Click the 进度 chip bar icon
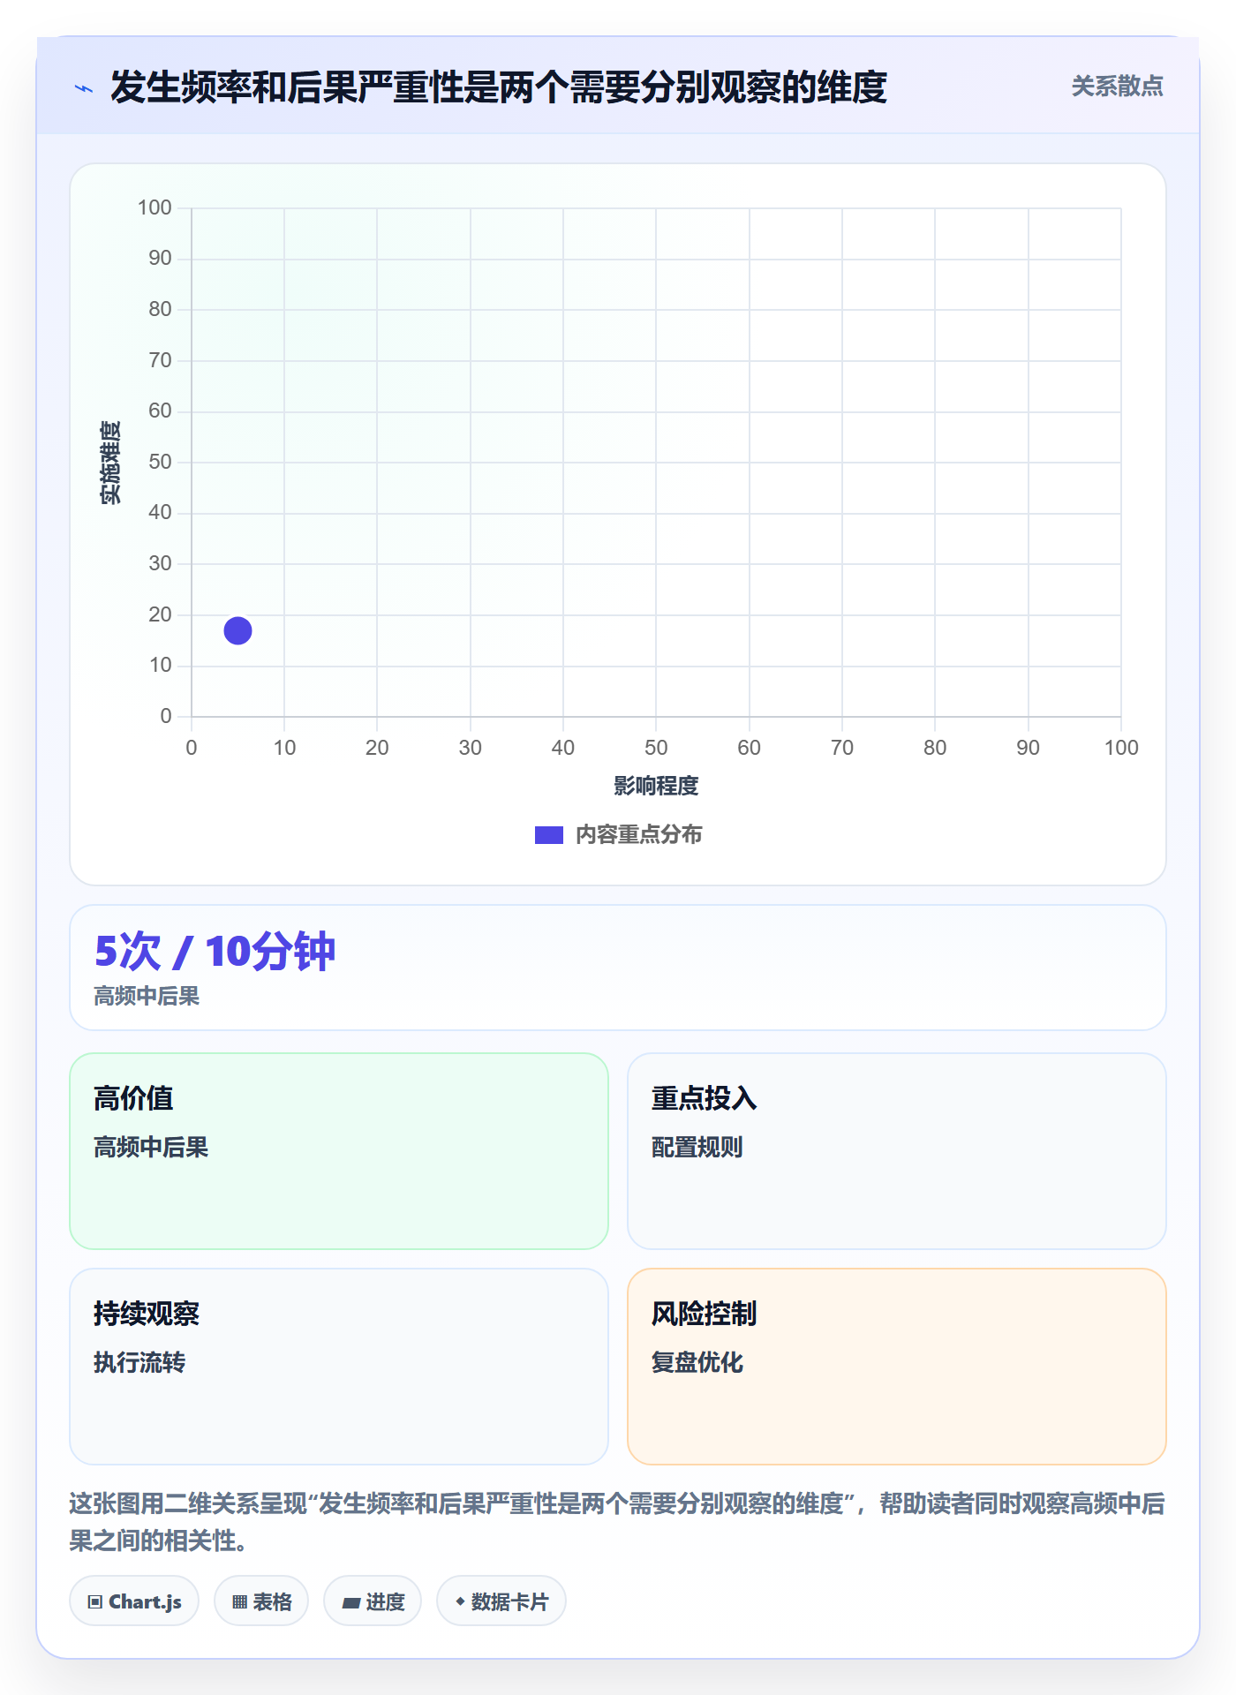The width and height of the screenshot is (1236, 1695). [x=351, y=1603]
